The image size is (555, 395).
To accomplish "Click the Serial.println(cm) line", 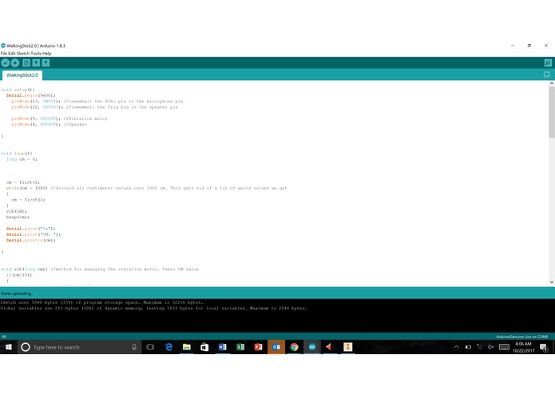I will click(31, 240).
